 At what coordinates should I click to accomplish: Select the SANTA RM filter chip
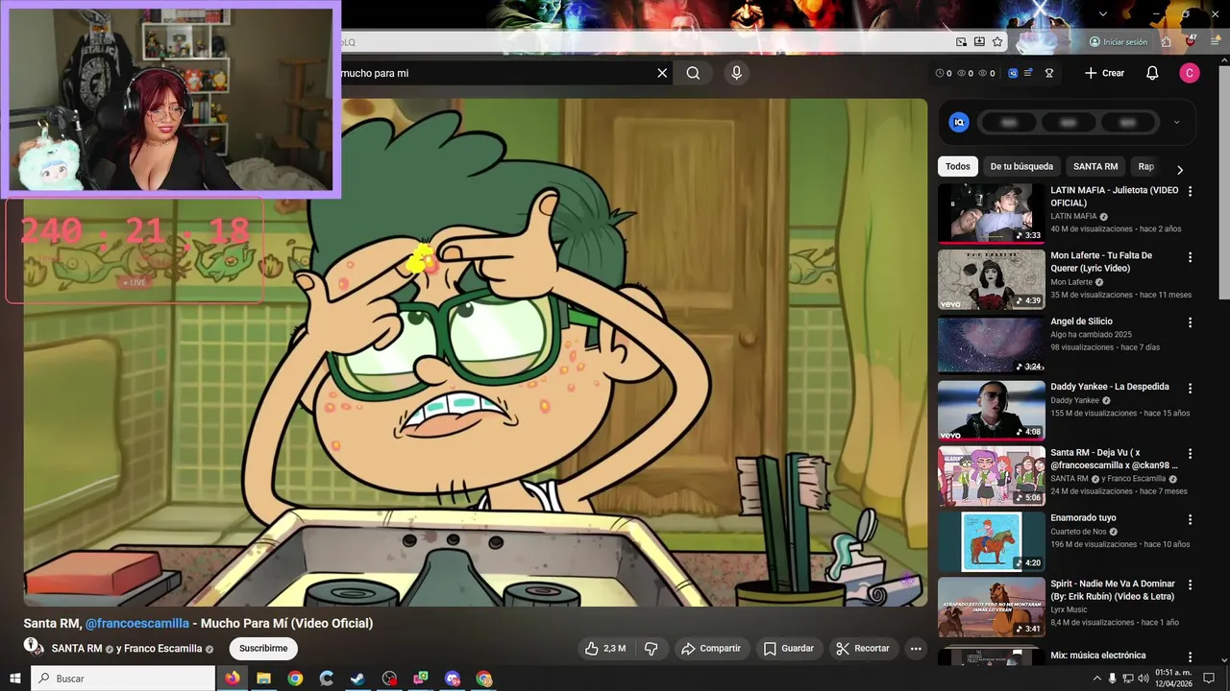pyautogui.click(x=1095, y=166)
